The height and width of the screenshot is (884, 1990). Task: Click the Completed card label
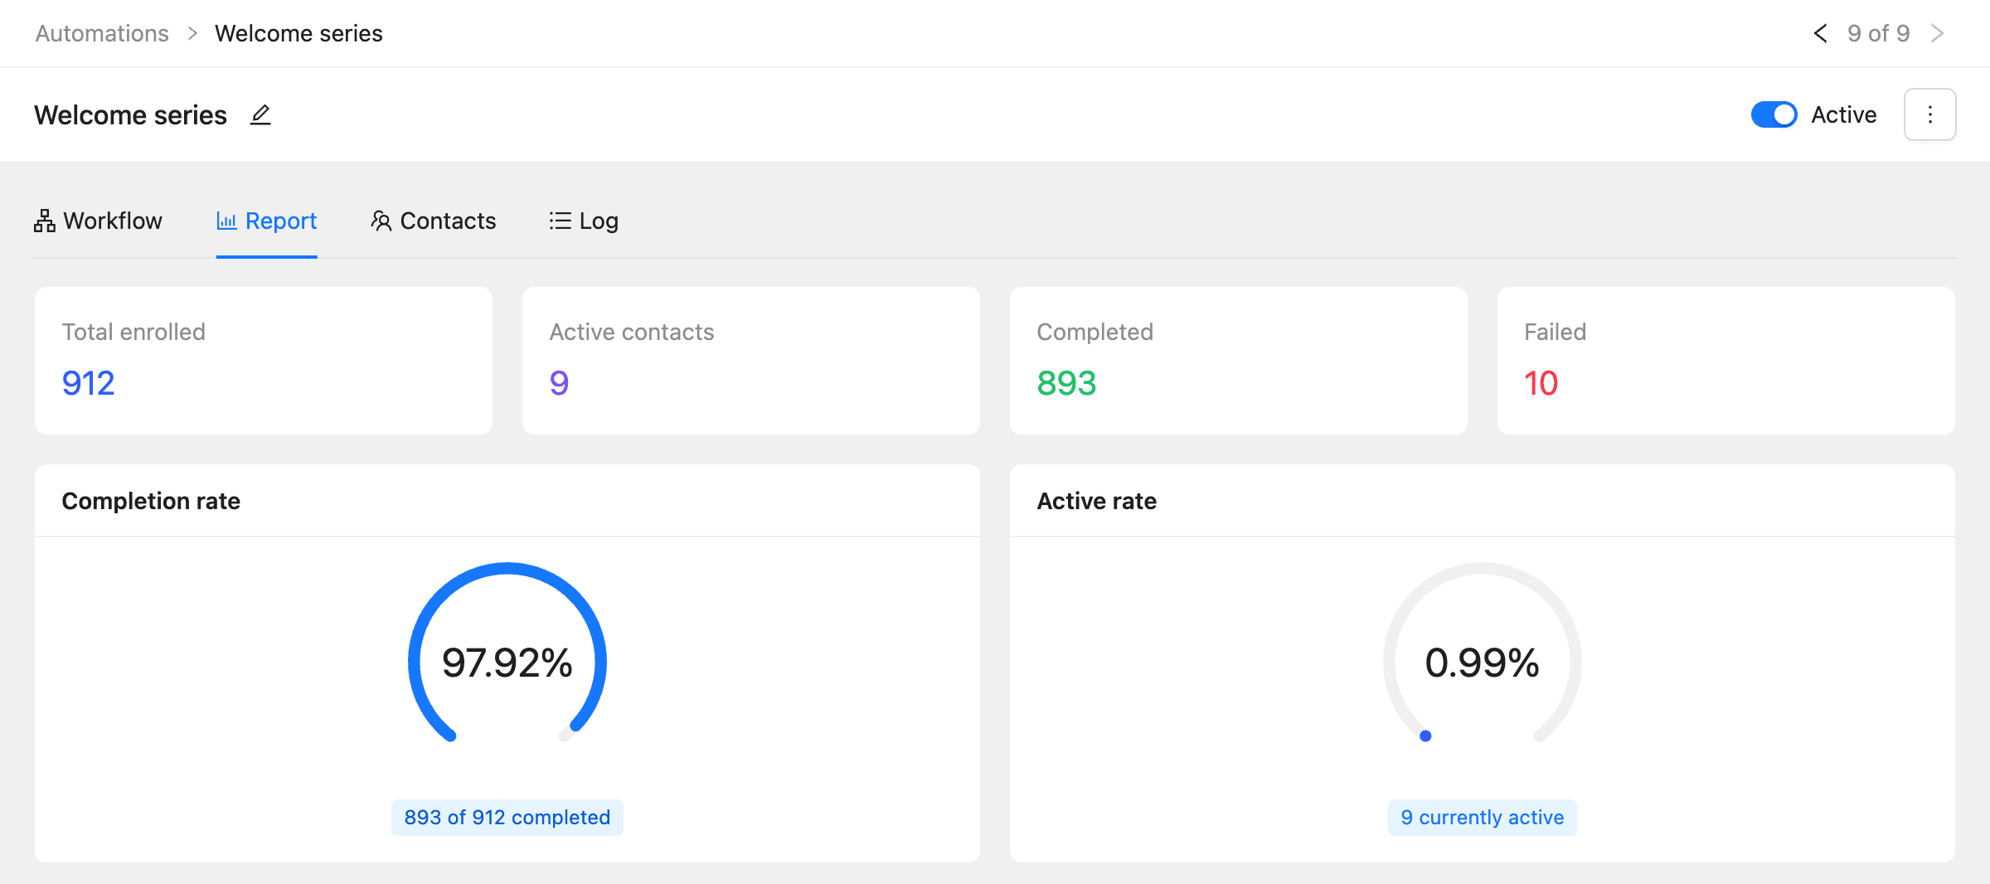click(x=1094, y=332)
